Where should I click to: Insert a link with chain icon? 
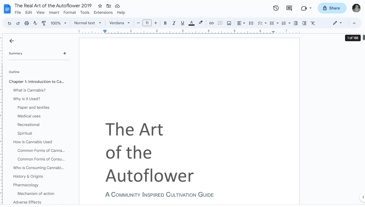212,23
